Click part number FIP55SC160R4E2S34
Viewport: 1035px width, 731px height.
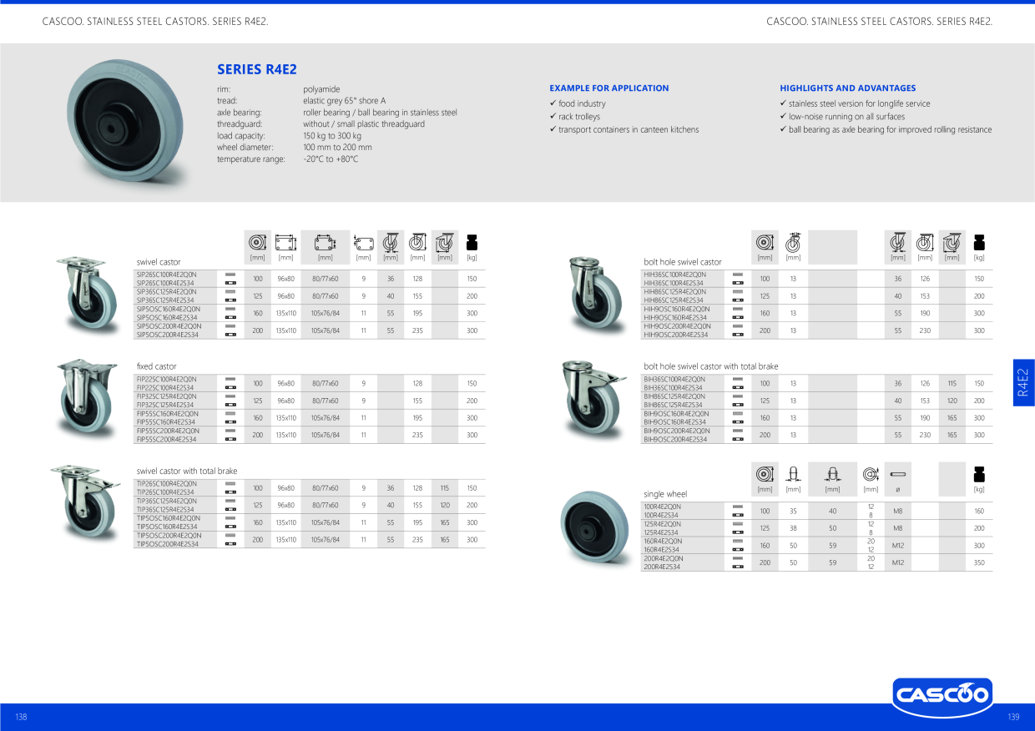coord(167,422)
